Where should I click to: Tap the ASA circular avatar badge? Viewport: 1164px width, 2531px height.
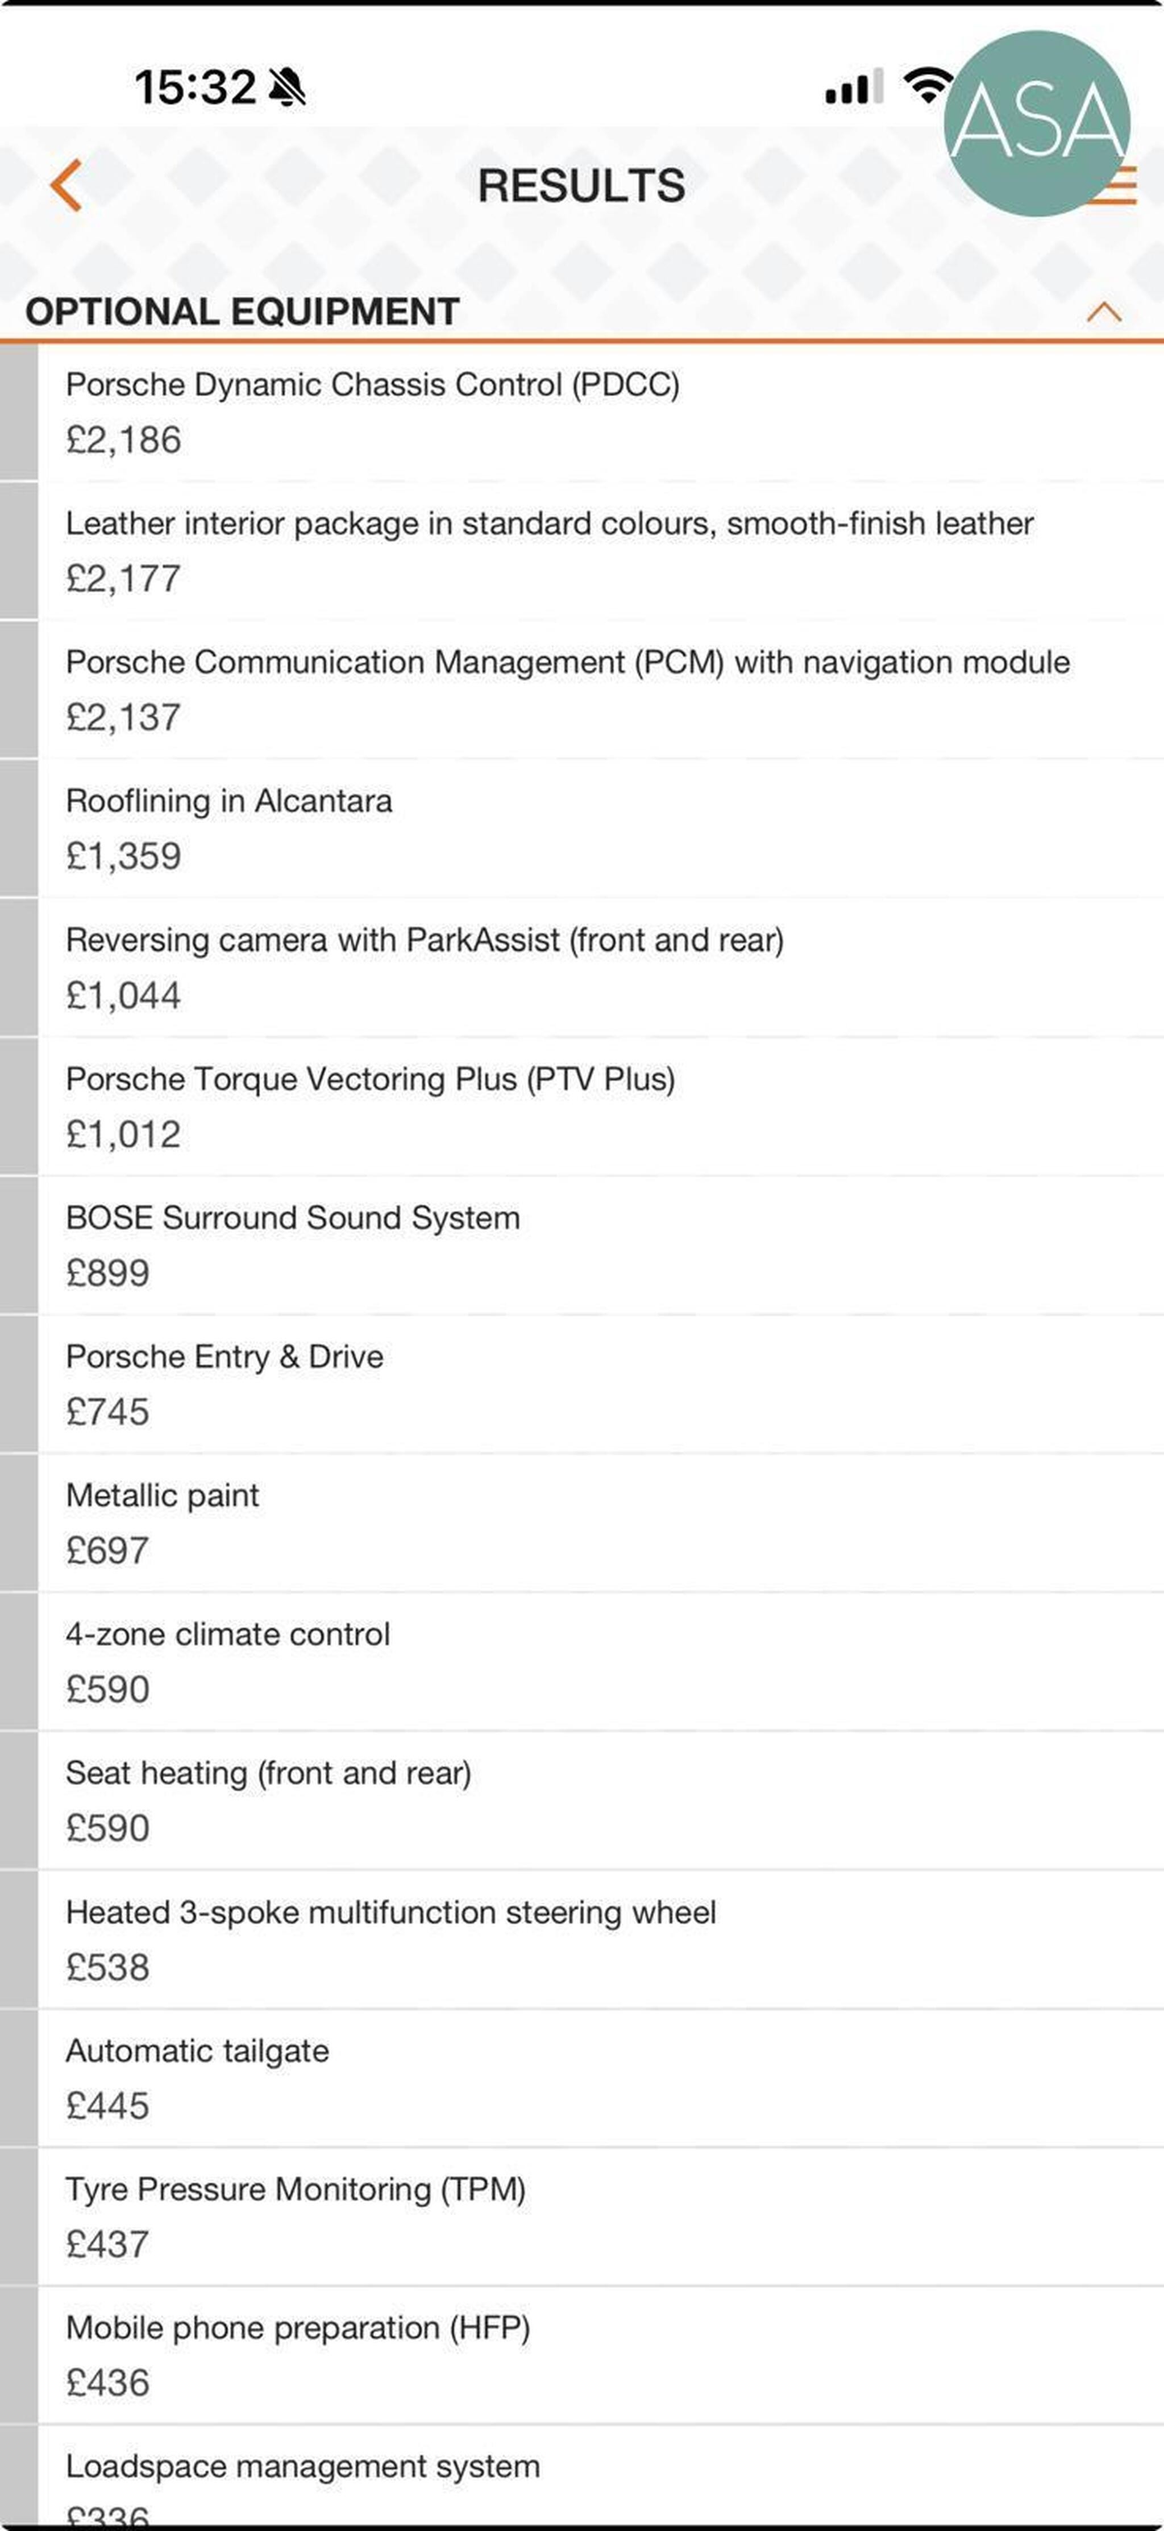[x=1036, y=123]
